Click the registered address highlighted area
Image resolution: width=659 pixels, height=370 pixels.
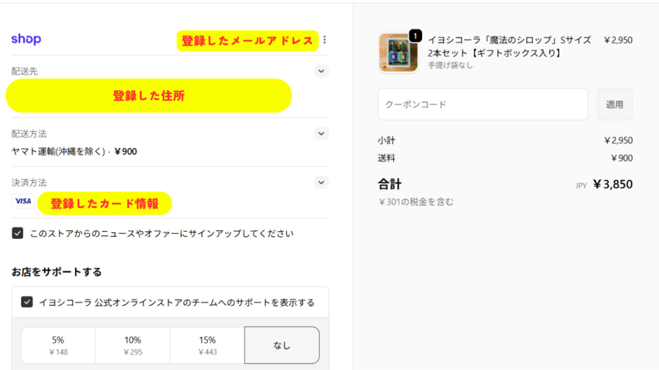click(x=149, y=96)
